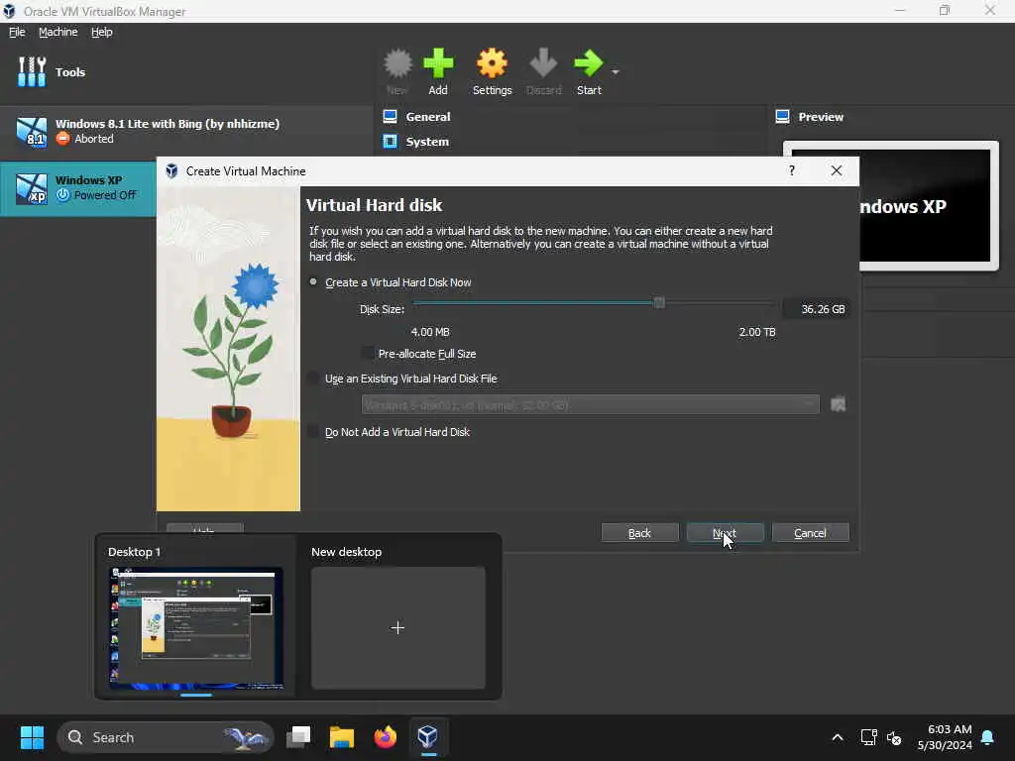1015x761 pixels.
Task: Select the Windows XP virtual machine
Action: (78, 188)
